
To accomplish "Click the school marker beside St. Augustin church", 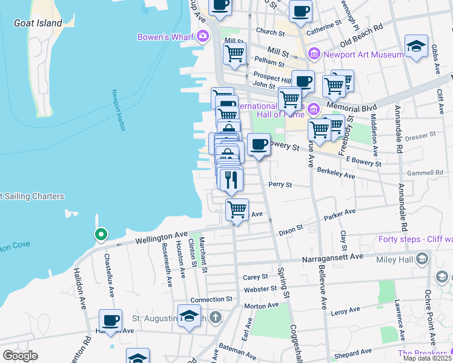I will (189, 316).
